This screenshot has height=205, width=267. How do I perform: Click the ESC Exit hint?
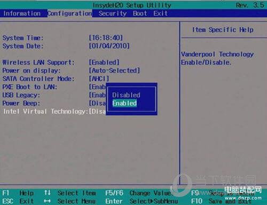click(18, 201)
